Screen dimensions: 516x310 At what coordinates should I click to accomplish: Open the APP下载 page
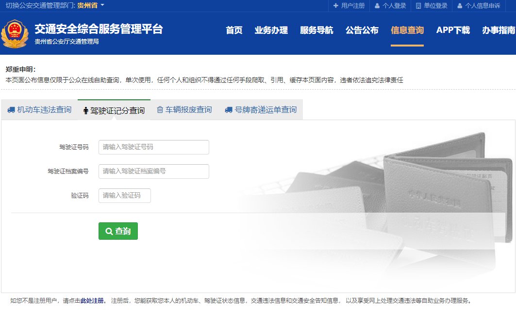click(x=453, y=30)
